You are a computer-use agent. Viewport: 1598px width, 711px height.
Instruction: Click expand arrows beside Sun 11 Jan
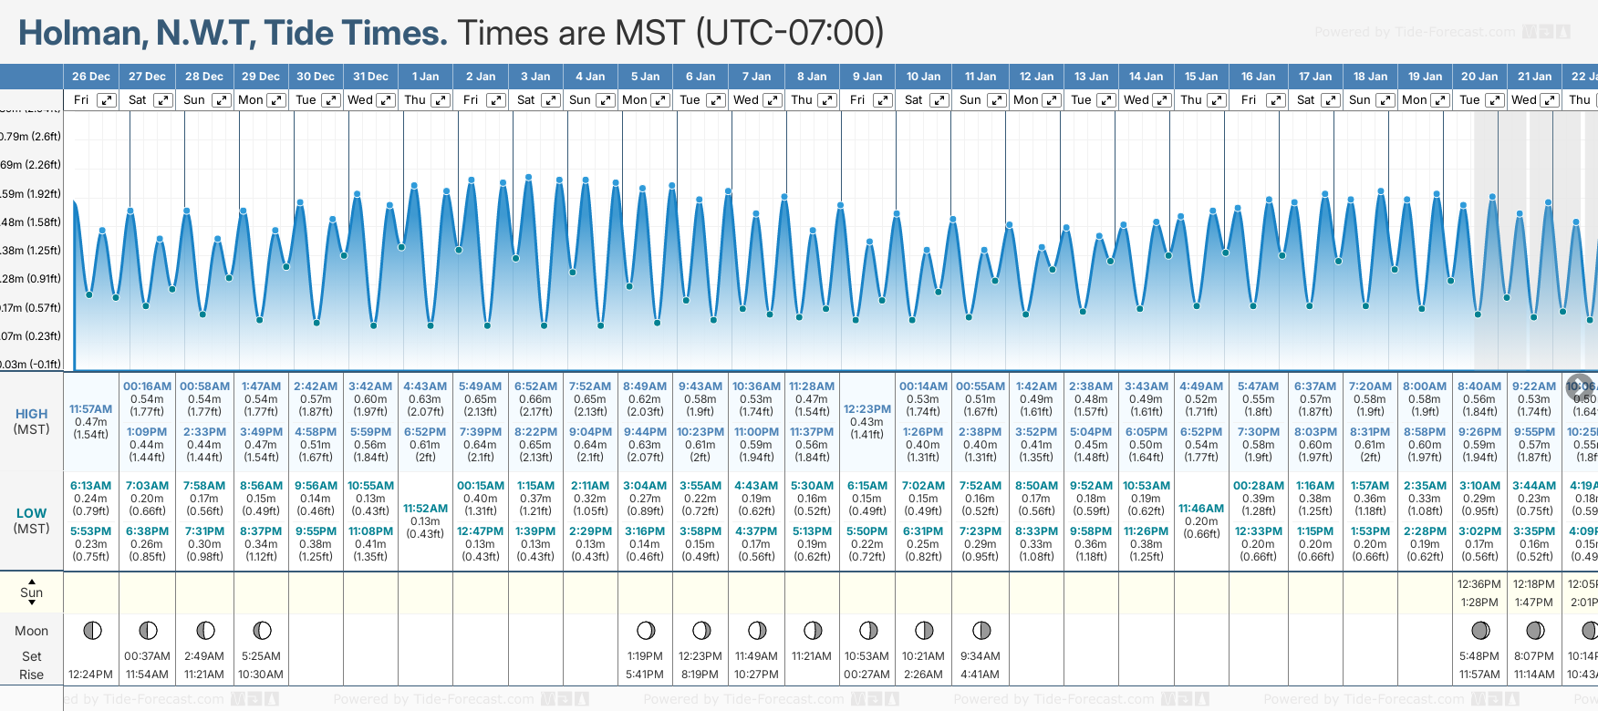coord(996,100)
